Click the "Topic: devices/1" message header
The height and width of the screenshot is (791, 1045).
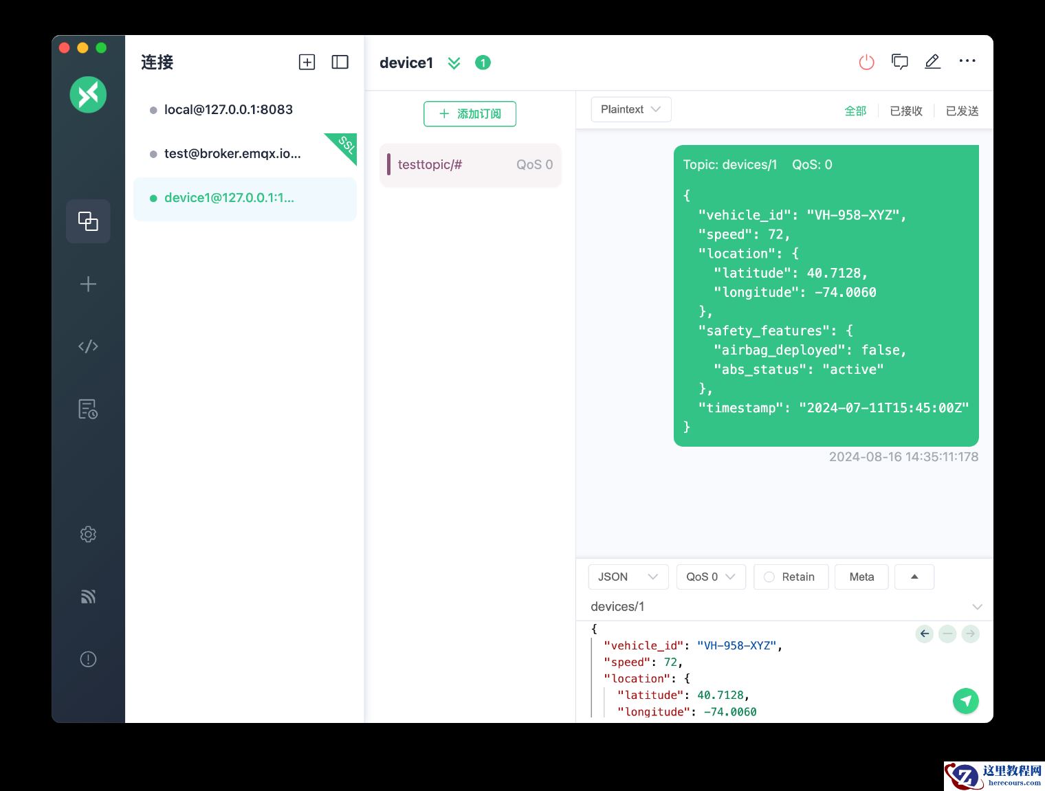click(730, 165)
